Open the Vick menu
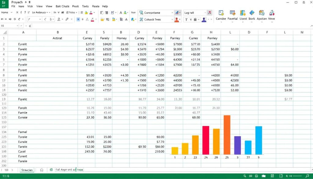The image size is (313, 179). [x=30, y=6]
